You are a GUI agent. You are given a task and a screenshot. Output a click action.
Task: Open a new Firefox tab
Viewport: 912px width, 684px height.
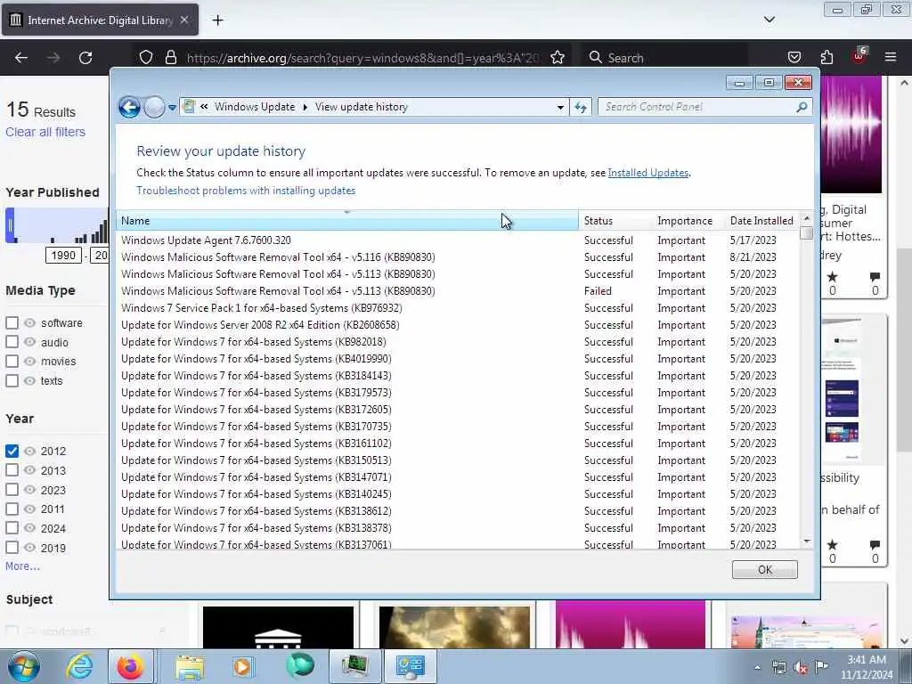coord(217,20)
